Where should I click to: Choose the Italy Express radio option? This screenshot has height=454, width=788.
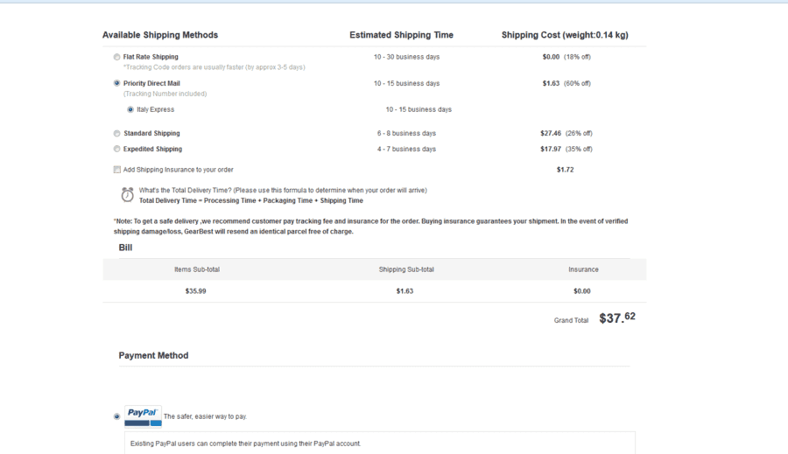(130, 109)
